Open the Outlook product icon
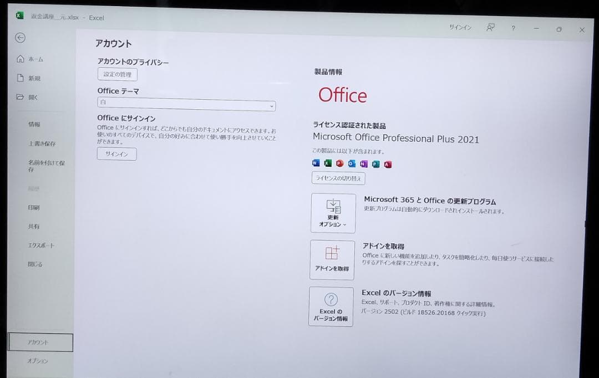 [352, 163]
